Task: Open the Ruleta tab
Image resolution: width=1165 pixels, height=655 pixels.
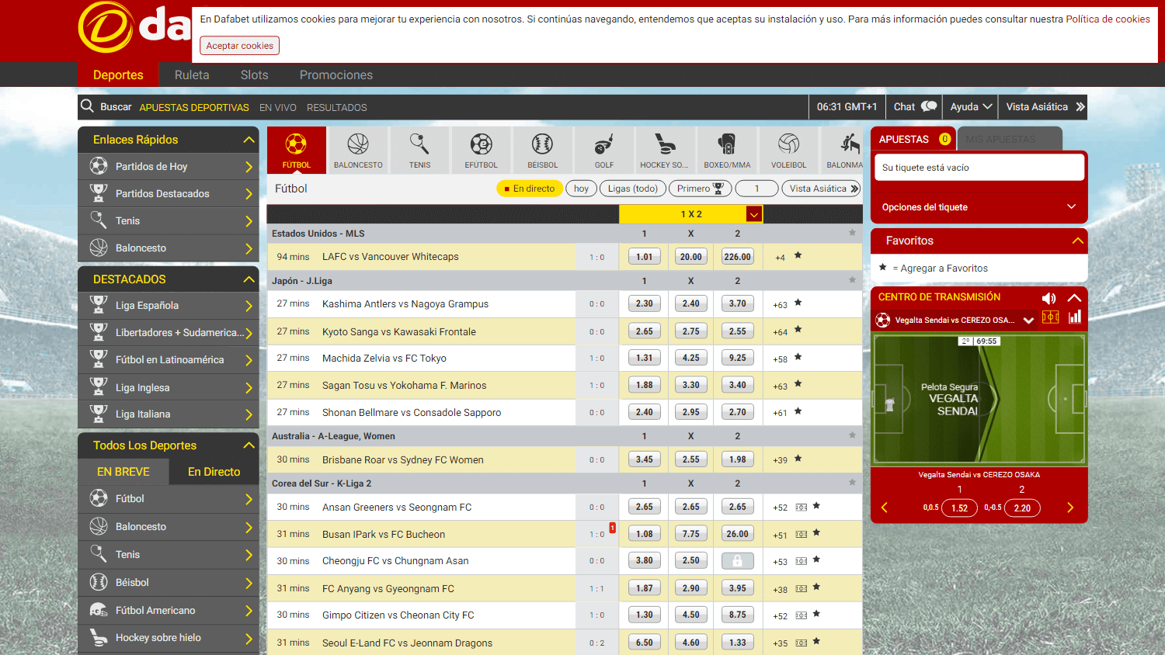Action: [x=192, y=75]
